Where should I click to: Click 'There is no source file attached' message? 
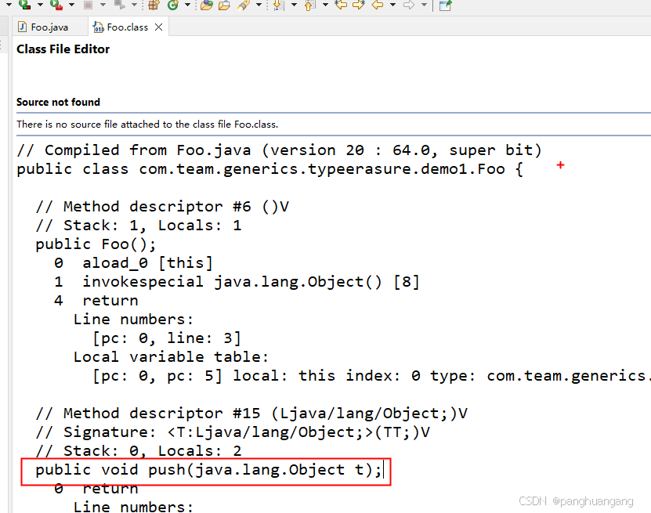(147, 124)
